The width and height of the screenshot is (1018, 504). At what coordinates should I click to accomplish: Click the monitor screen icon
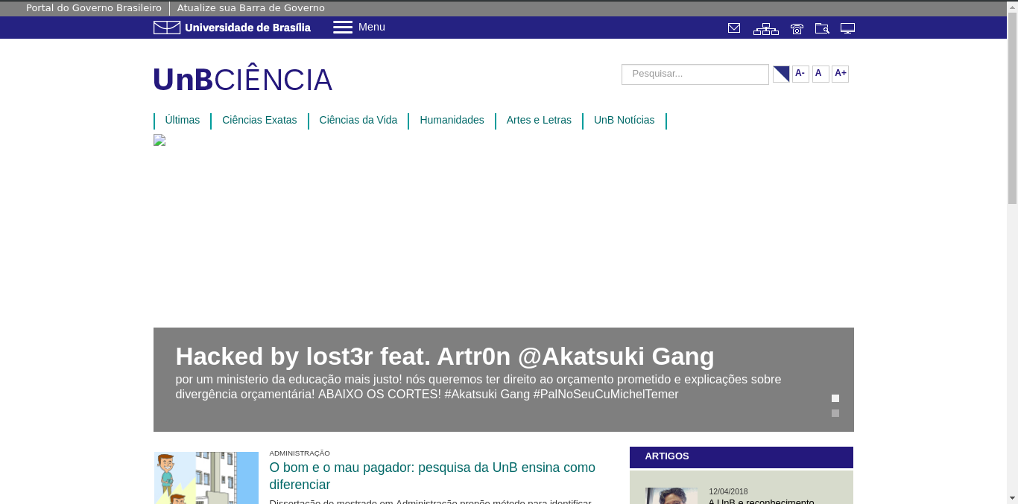point(847,28)
